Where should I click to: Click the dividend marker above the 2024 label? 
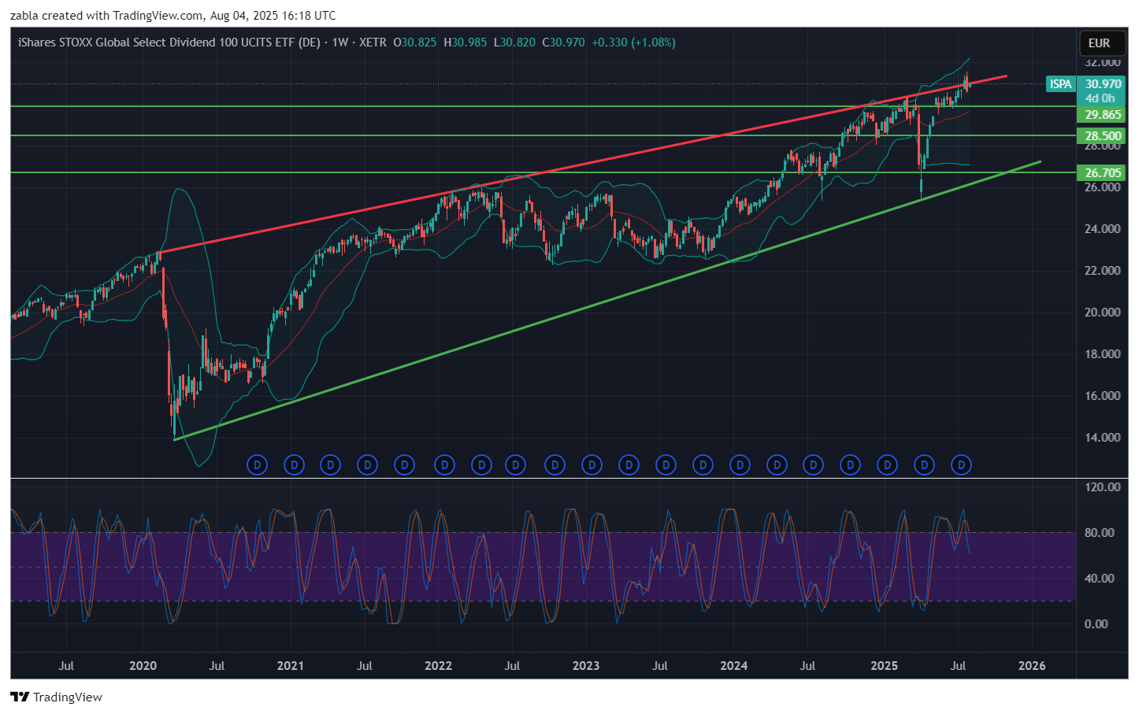pos(740,465)
